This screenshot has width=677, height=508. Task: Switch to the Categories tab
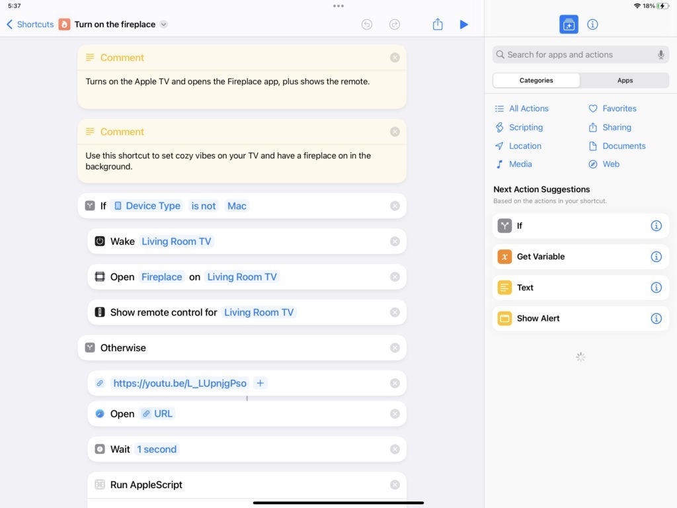pyautogui.click(x=536, y=80)
